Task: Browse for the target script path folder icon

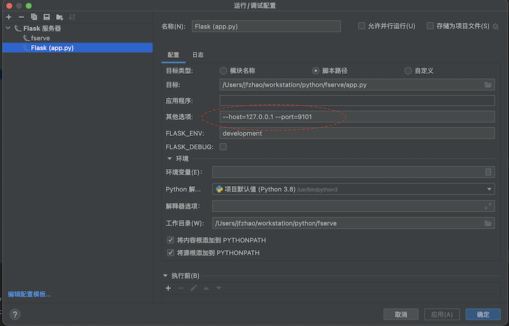Action: [488, 85]
